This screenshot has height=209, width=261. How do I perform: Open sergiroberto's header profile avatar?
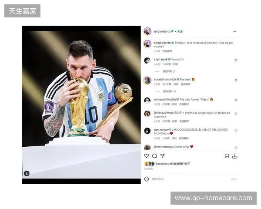coord(147,31)
